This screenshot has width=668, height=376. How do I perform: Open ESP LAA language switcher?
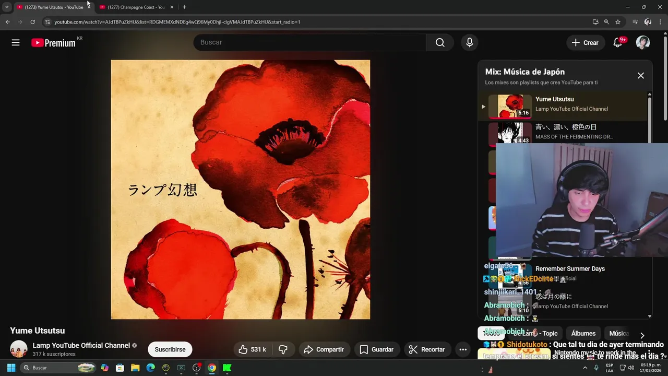610,368
